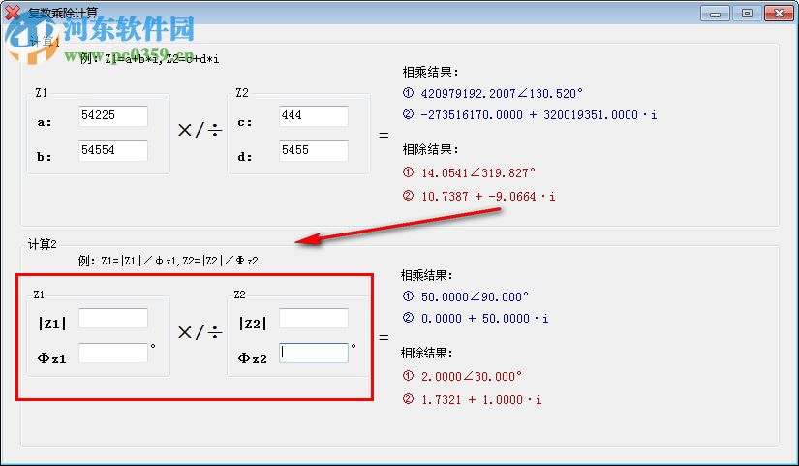Focus the empty |Z2| modulus field
The height and width of the screenshot is (466, 799).
314,318
